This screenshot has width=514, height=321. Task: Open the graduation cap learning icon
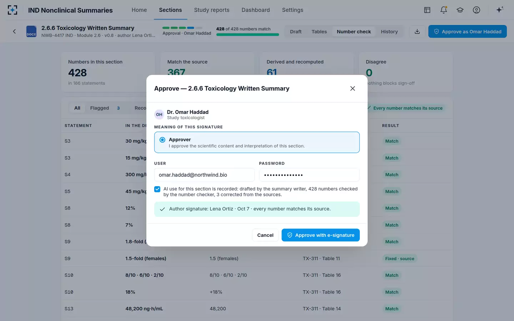460,10
